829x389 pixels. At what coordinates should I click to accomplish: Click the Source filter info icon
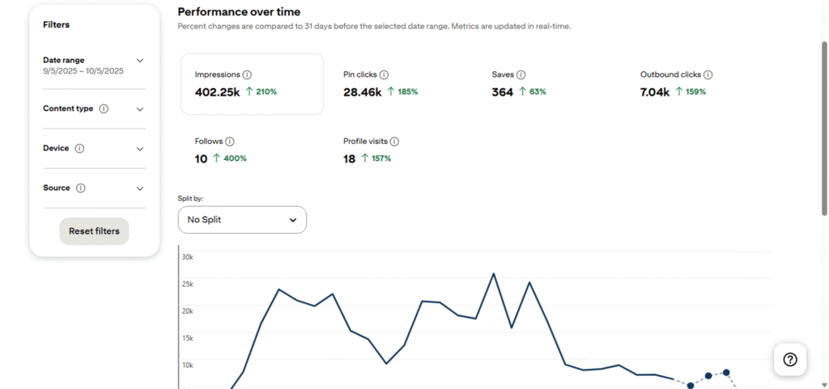80,188
